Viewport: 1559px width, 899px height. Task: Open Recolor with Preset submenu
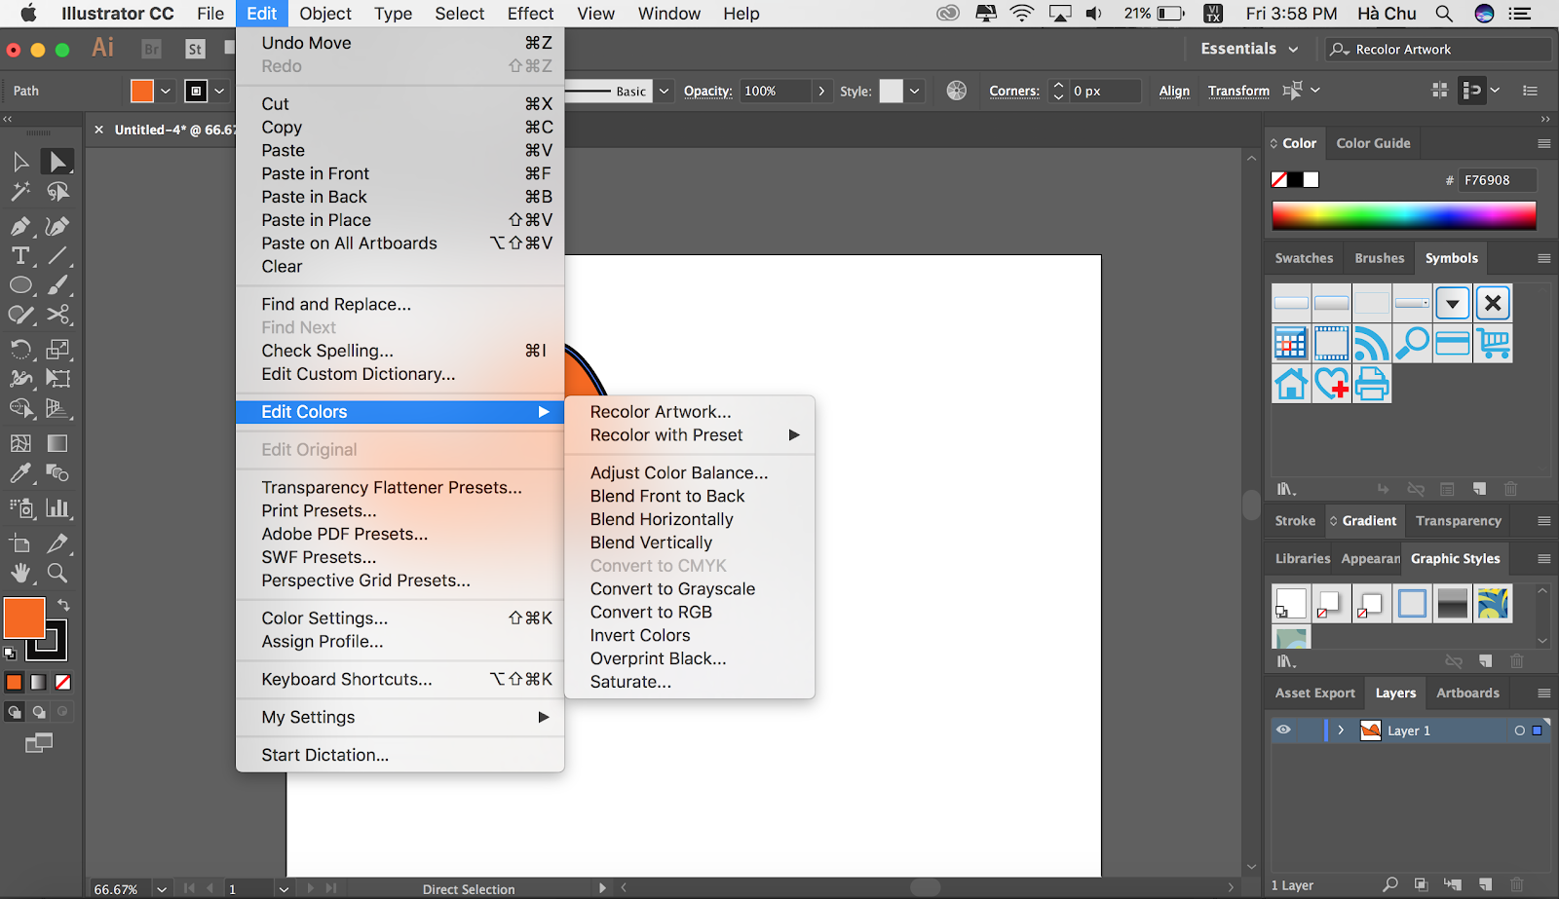point(690,435)
